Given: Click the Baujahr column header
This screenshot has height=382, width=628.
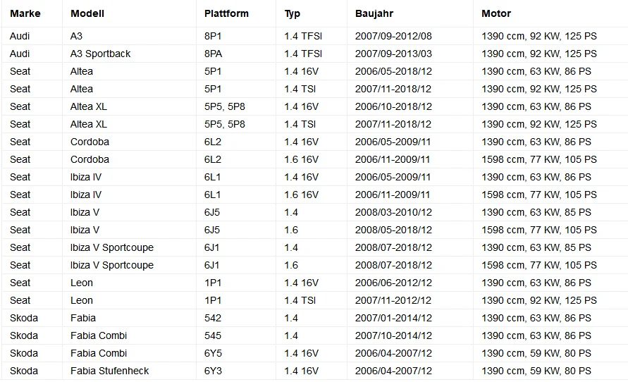Looking at the screenshot, I should tap(374, 13).
